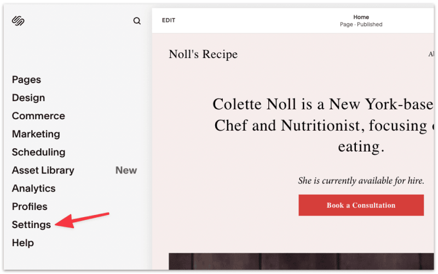Click EDIT to edit the page
438x274 pixels.
169,20
